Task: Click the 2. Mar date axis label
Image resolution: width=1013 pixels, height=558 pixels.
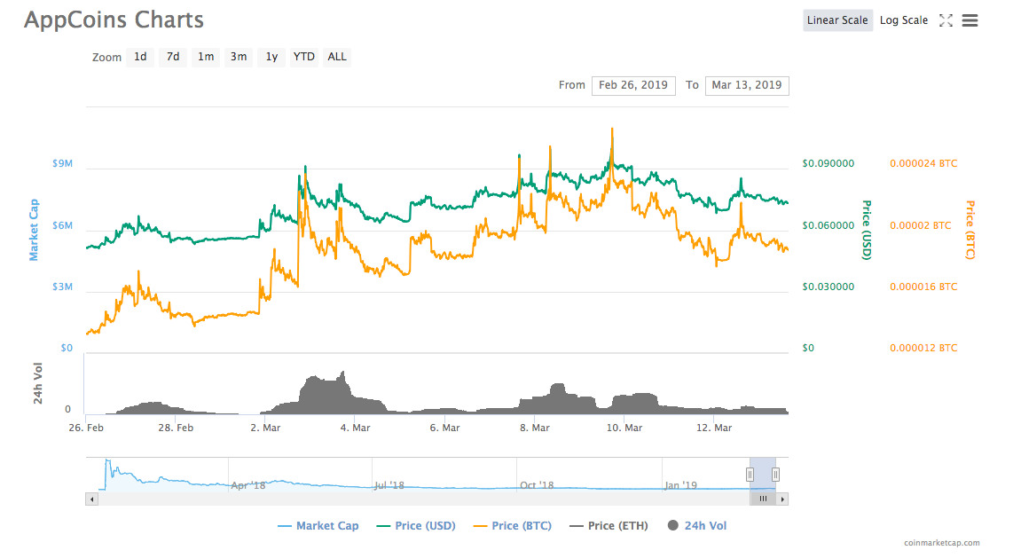Action: (265, 428)
